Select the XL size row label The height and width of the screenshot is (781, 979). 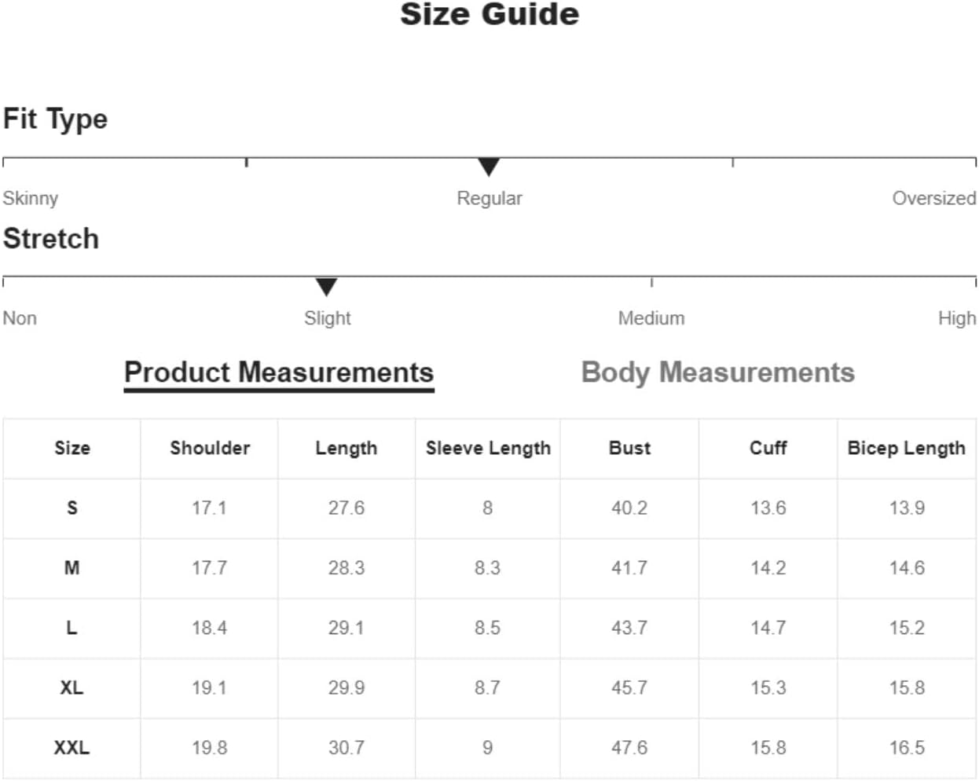coord(71,687)
